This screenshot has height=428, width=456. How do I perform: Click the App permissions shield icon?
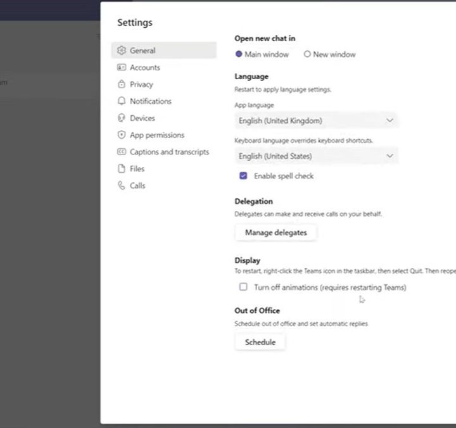[x=122, y=135]
